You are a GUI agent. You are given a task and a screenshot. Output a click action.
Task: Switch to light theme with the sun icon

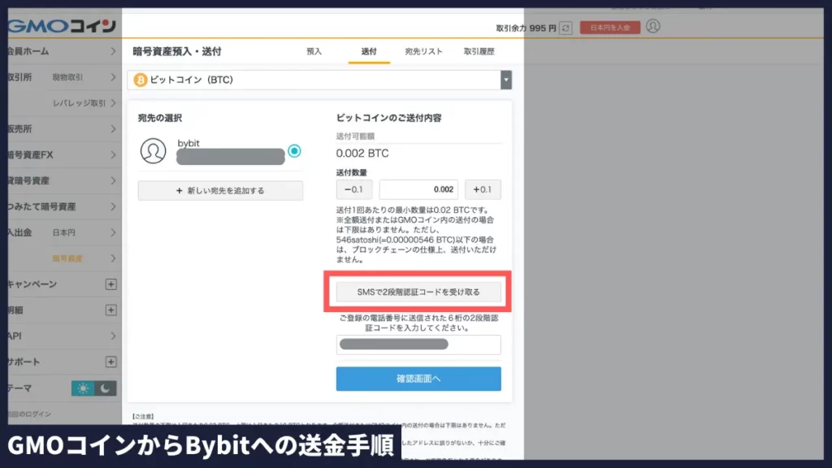(x=83, y=388)
